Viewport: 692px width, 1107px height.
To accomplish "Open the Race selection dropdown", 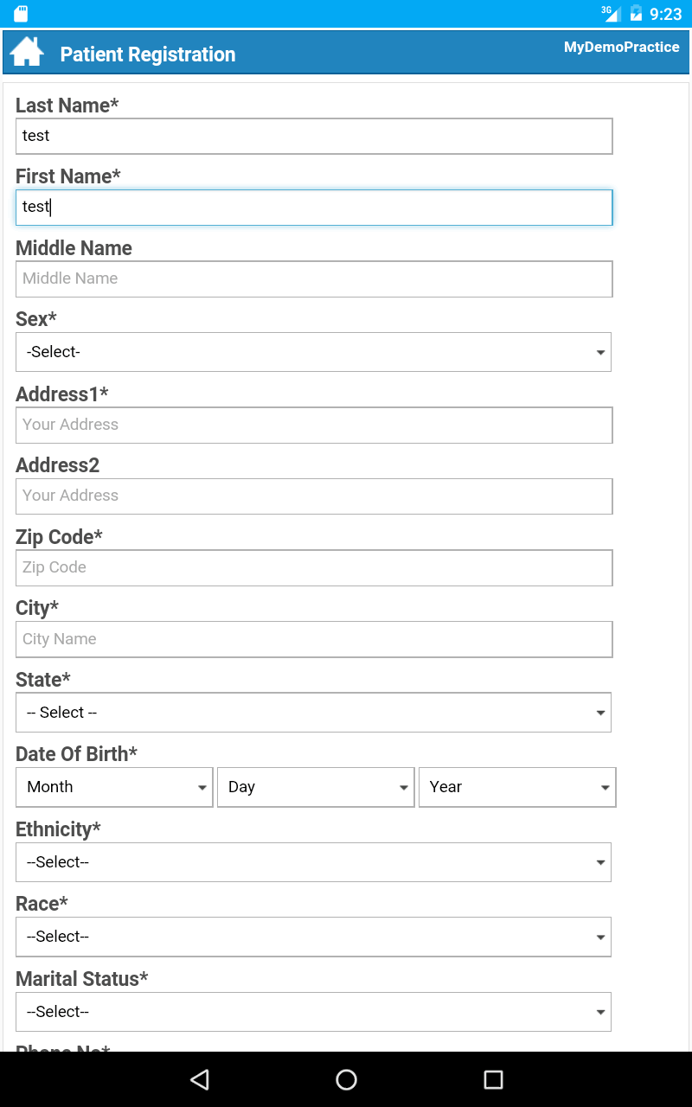I will tap(313, 937).
